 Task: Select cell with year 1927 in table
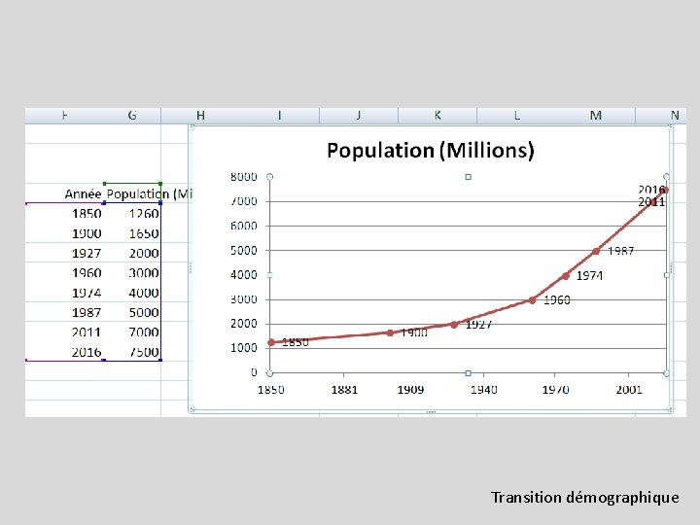65,253
